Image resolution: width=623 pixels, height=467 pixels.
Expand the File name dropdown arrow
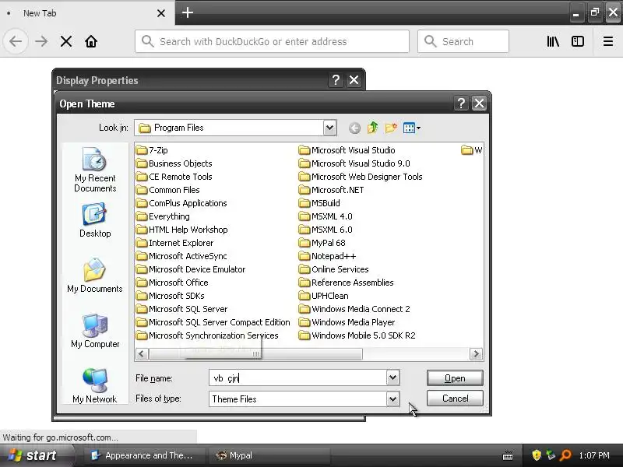click(392, 377)
